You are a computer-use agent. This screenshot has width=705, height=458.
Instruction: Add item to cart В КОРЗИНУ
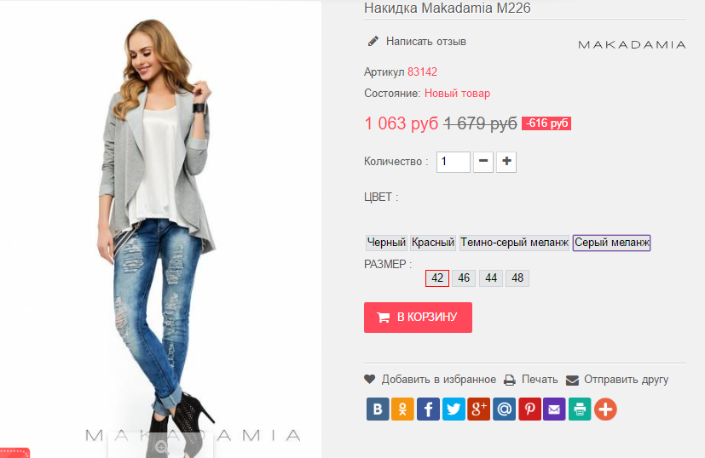[418, 318]
